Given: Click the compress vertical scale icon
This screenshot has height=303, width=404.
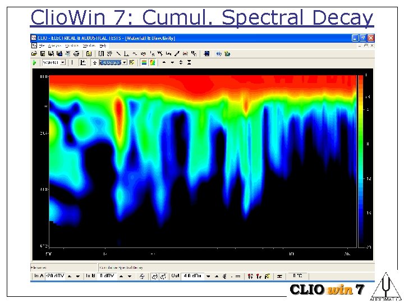Looking at the screenshot, I should pos(189,62).
